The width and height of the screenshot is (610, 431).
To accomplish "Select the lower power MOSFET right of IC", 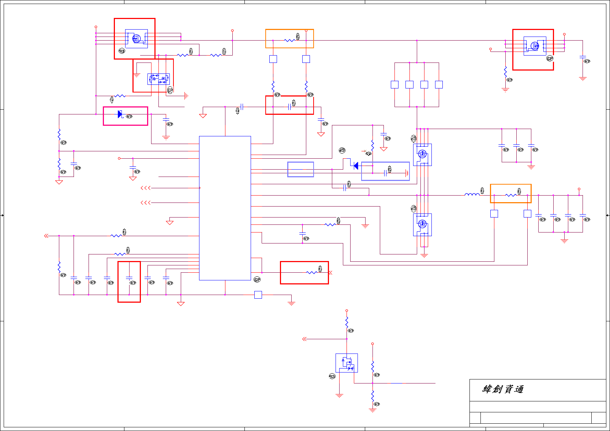I will click(x=422, y=224).
